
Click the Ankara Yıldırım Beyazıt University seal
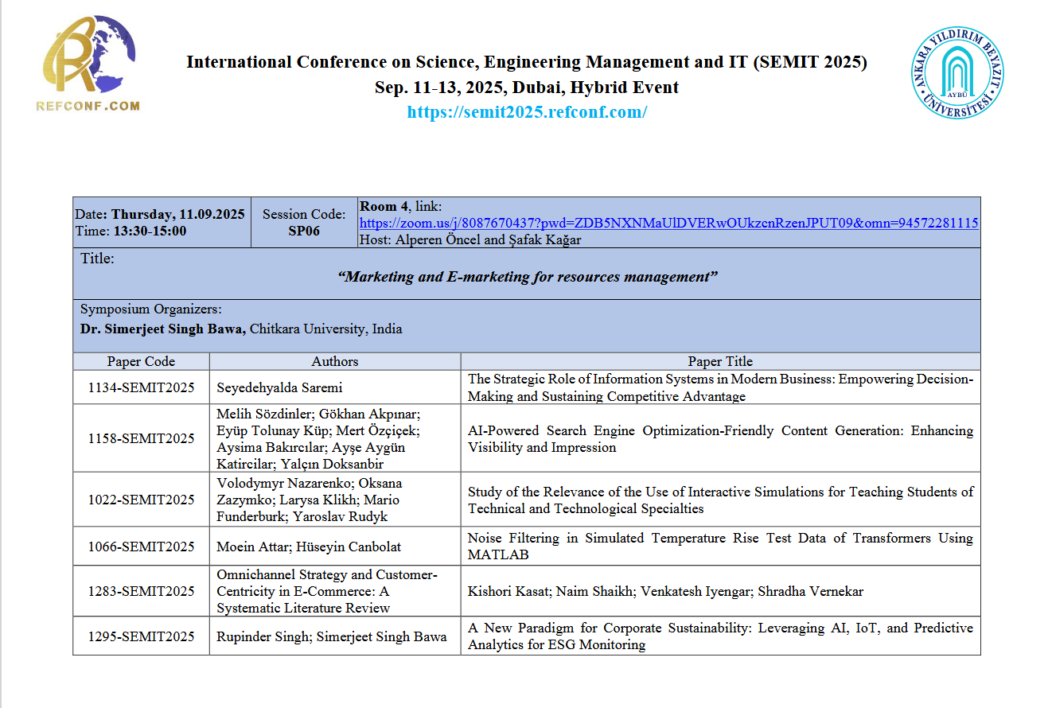point(957,72)
